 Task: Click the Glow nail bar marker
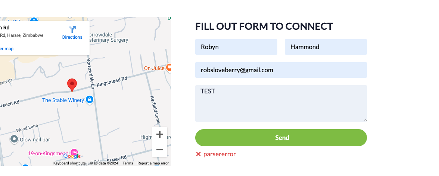14,139
